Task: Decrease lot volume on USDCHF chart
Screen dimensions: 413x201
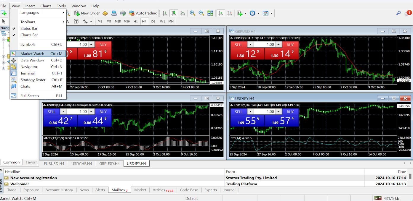Action: tap(63, 112)
